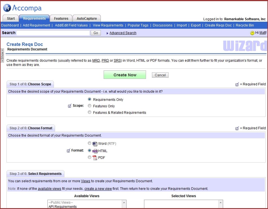
Task: Select PDF as the document format
Action: coord(89,157)
